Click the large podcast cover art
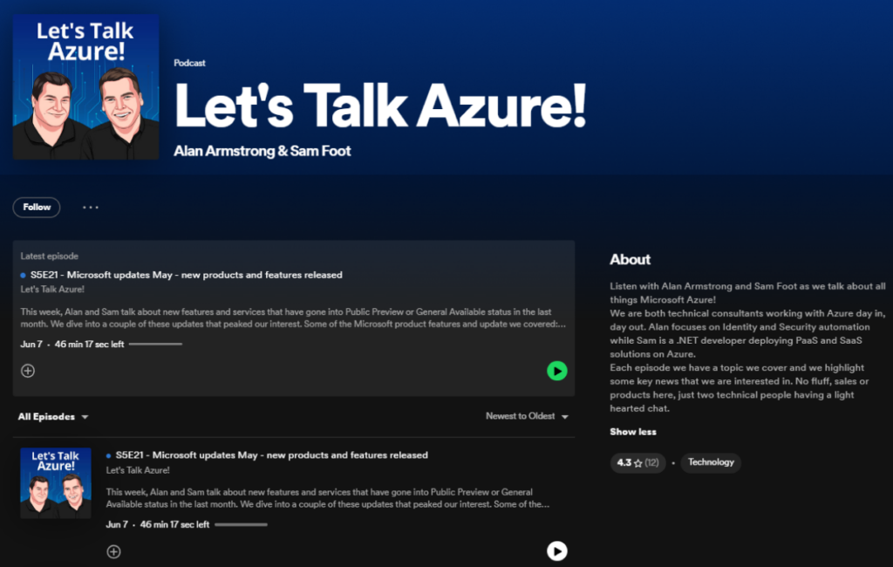 (x=85, y=86)
